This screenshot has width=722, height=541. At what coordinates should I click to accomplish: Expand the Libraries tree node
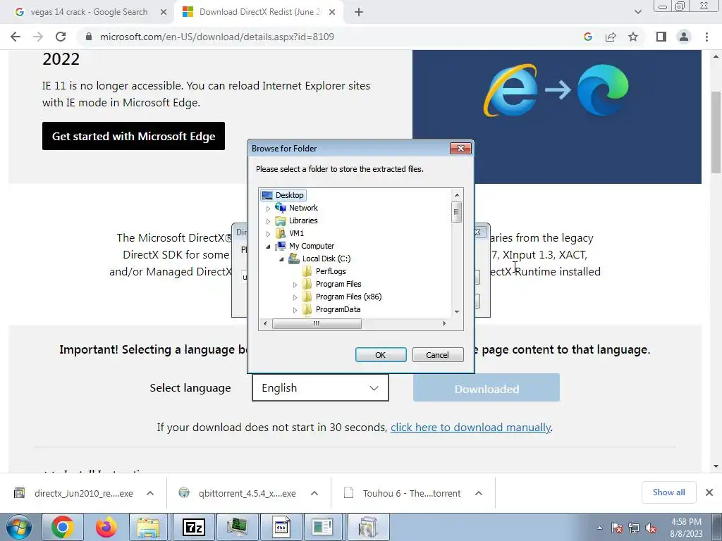(x=268, y=221)
